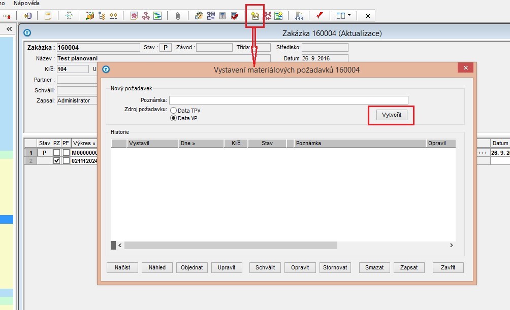The height and width of the screenshot is (310, 510).
Task: Click into the Poznámka input field
Action: tap(289, 100)
